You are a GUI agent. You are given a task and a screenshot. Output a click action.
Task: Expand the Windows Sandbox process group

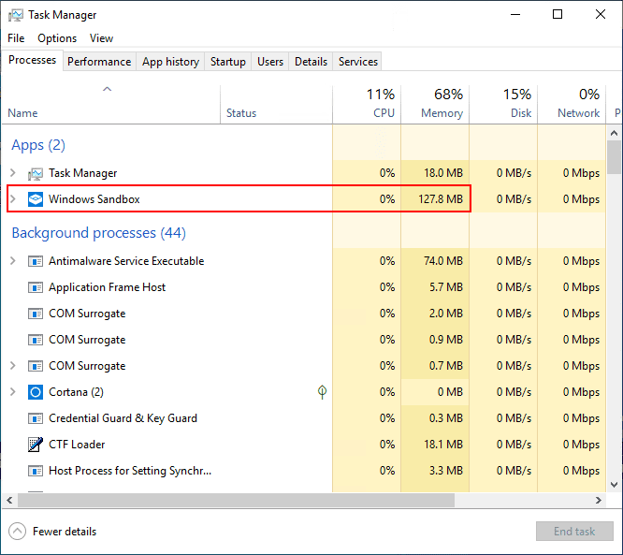pos(12,199)
